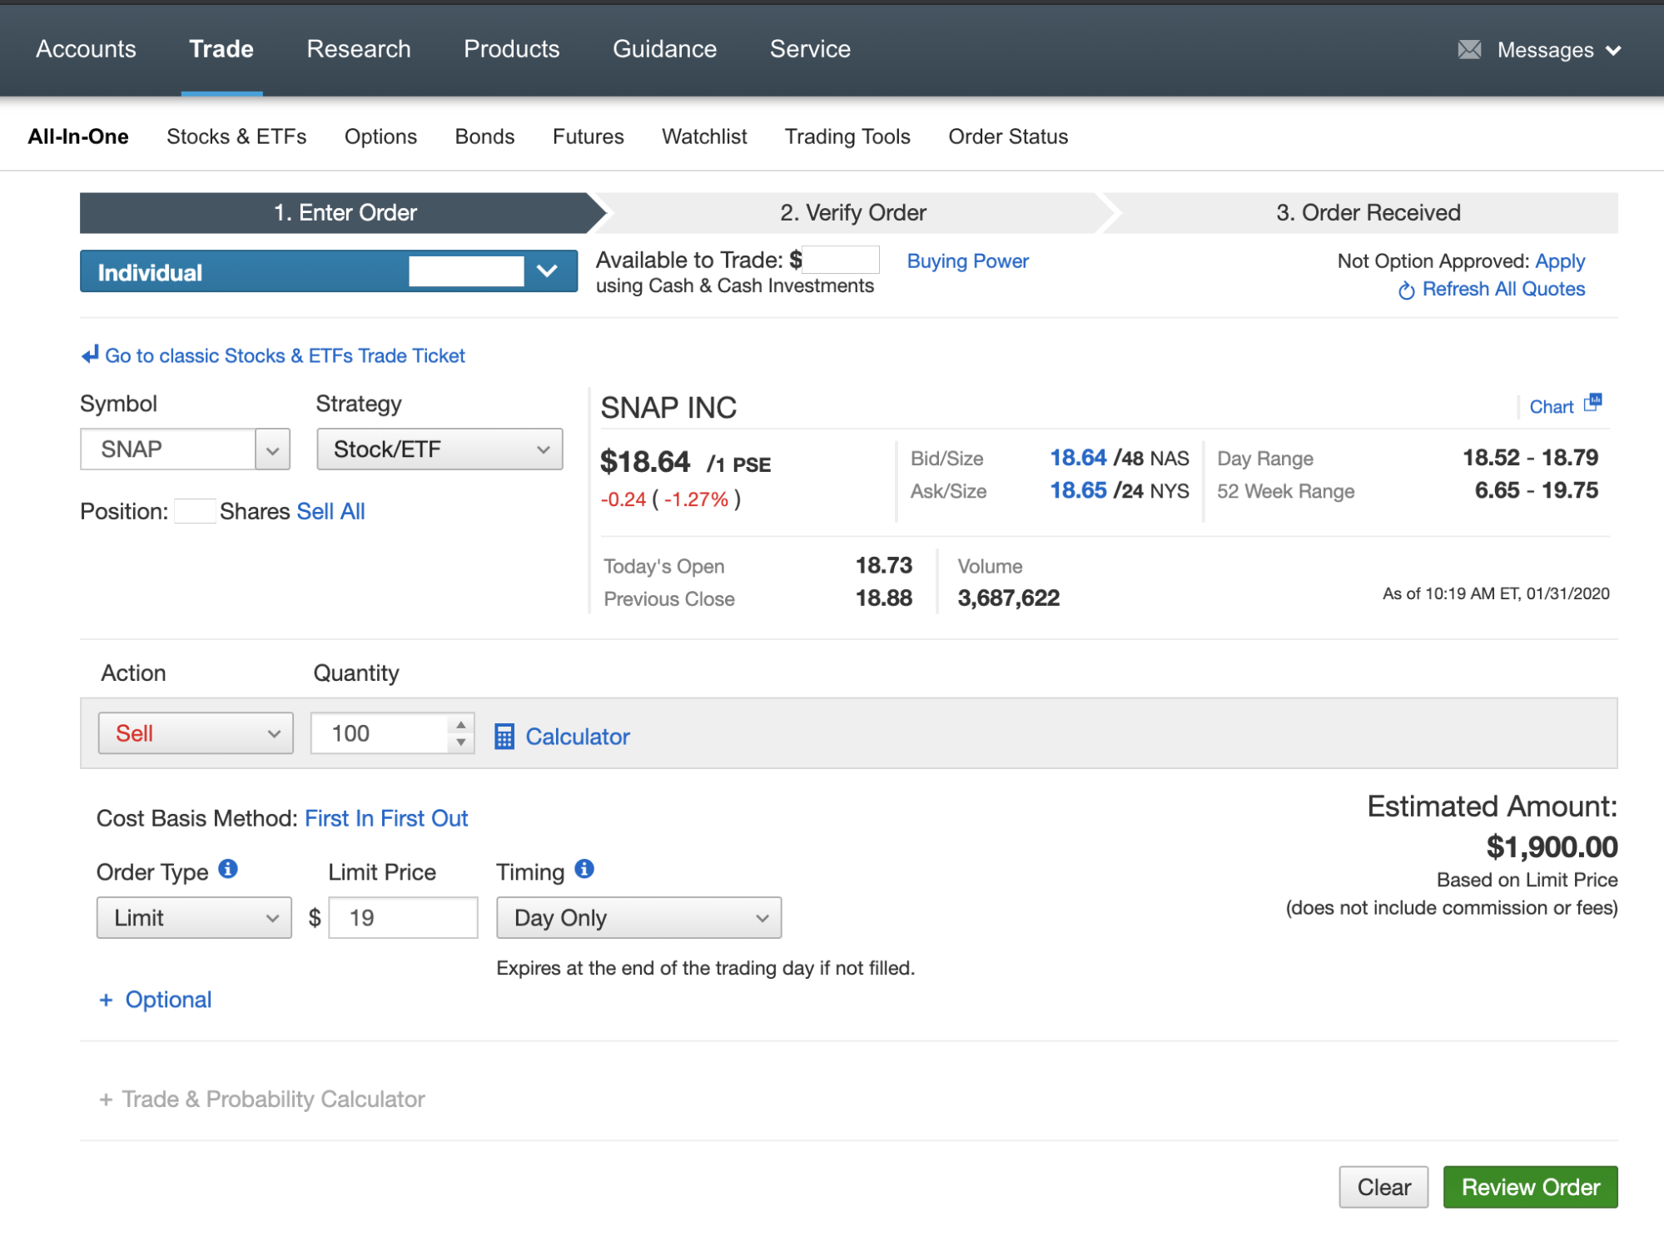Switch to the Order Status tab
The width and height of the screenshot is (1664, 1241).
(1007, 137)
